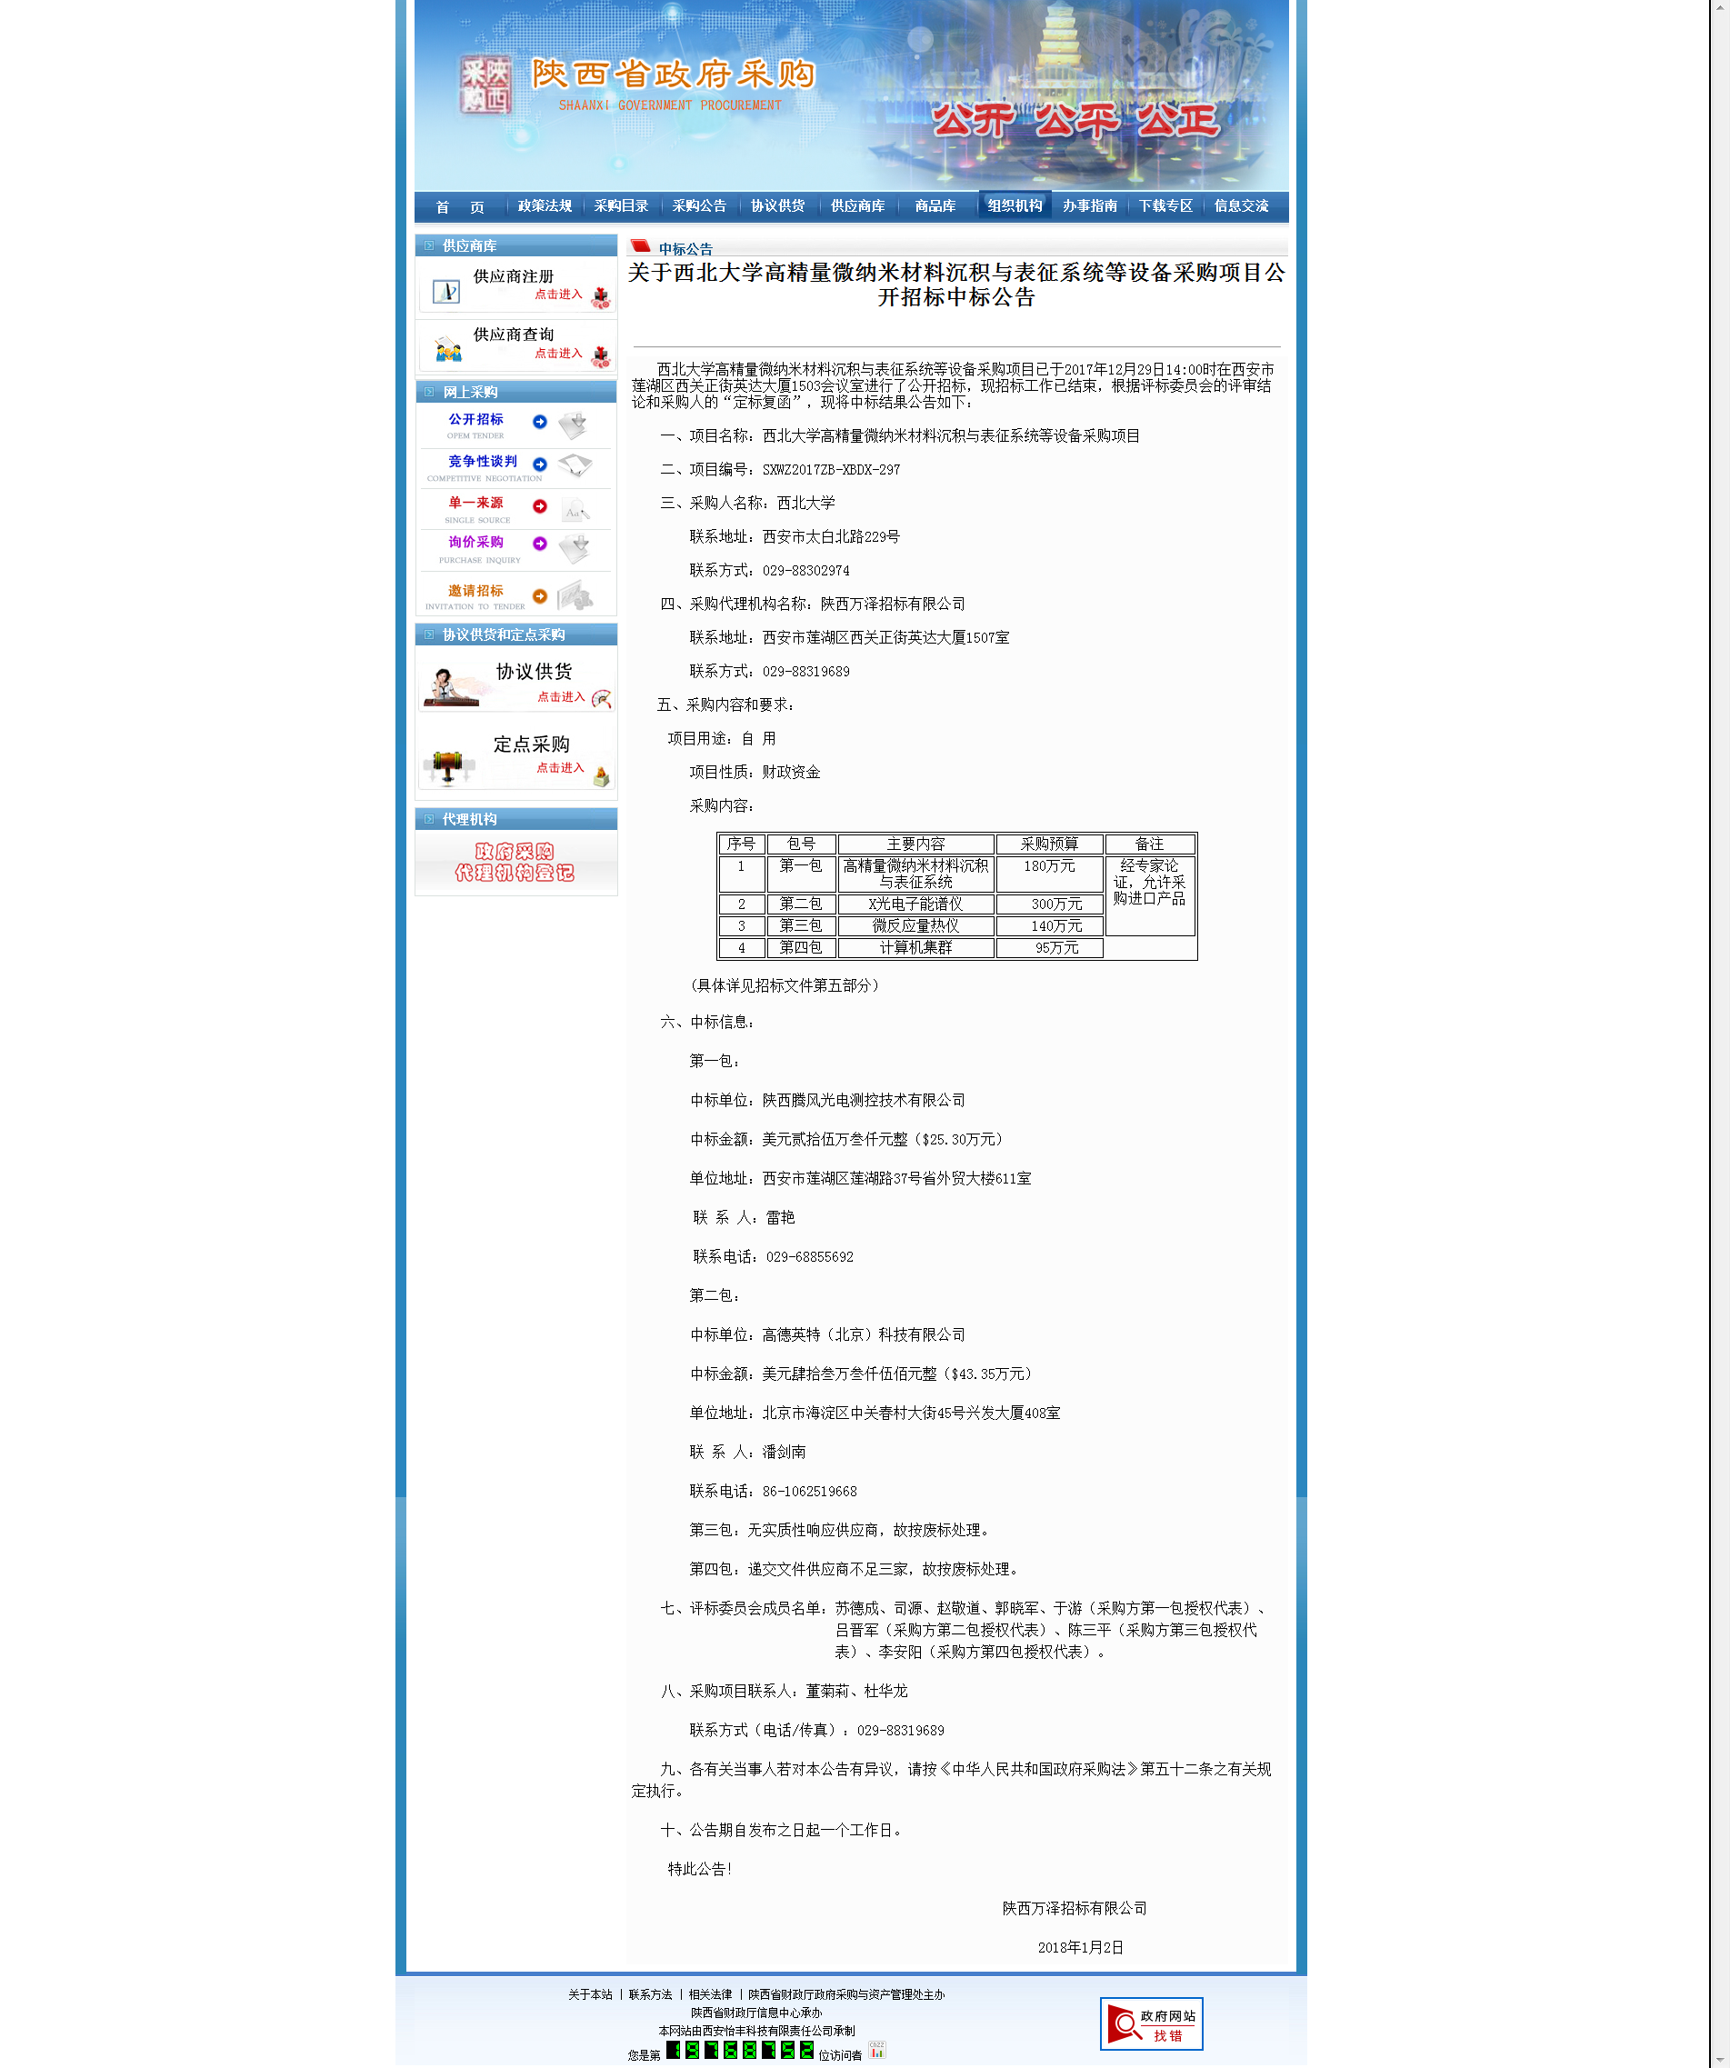Open 政府采购代理机构登记 banner
Image resolution: width=1730 pixels, height=2068 pixels.
pyautogui.click(x=515, y=863)
